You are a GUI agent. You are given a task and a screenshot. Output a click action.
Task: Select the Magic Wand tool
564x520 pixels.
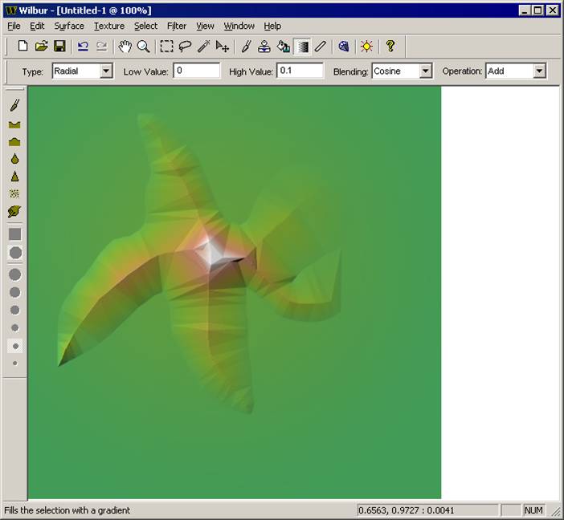(203, 47)
